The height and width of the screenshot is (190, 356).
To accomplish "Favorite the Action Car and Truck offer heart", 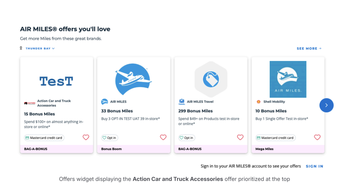I will 86,137.
